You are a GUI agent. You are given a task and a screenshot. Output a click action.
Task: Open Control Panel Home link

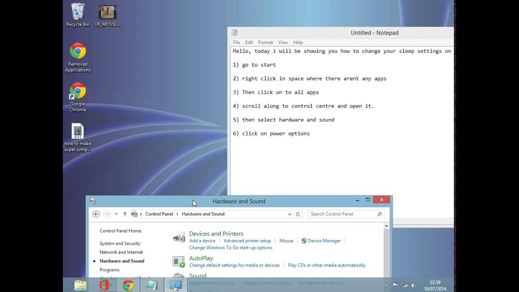pyautogui.click(x=120, y=231)
